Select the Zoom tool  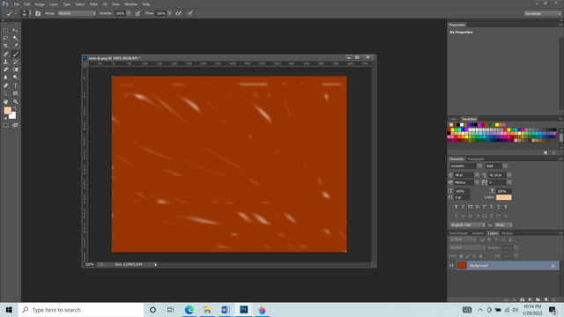(x=16, y=102)
